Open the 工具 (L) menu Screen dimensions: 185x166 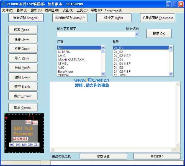(x=82, y=10)
